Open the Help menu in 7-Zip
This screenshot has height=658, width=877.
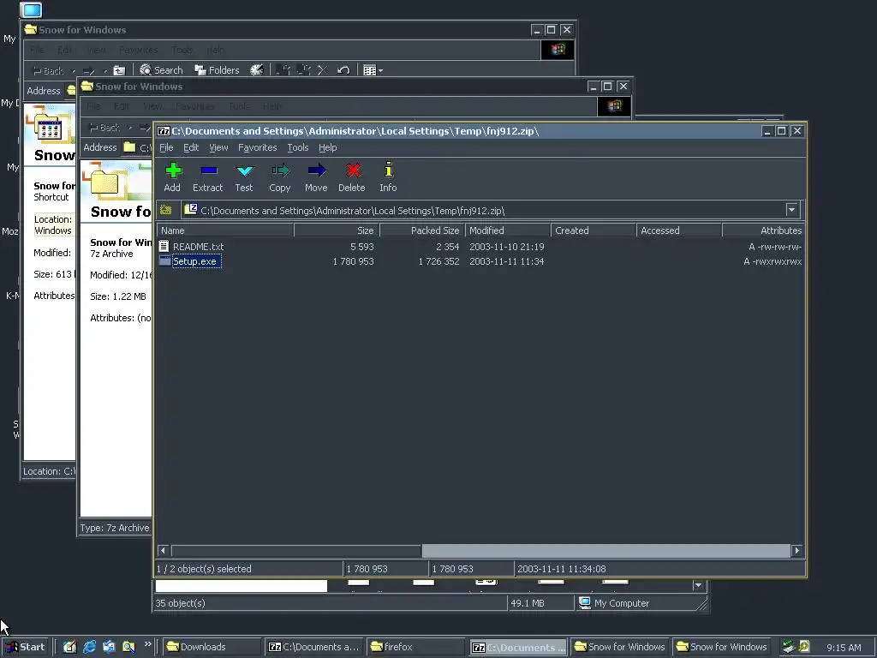[328, 147]
